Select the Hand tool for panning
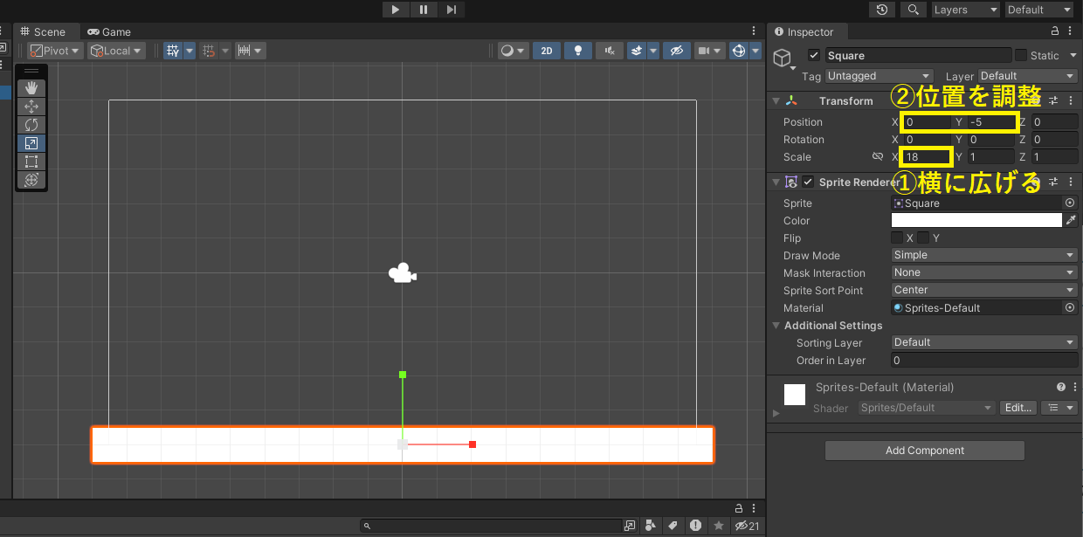1083x537 pixels. (x=31, y=87)
